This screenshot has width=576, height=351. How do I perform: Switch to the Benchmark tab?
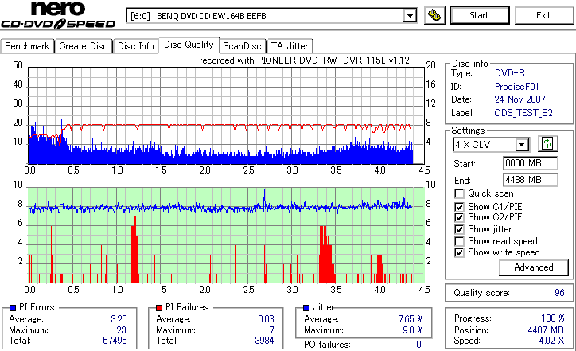click(27, 46)
